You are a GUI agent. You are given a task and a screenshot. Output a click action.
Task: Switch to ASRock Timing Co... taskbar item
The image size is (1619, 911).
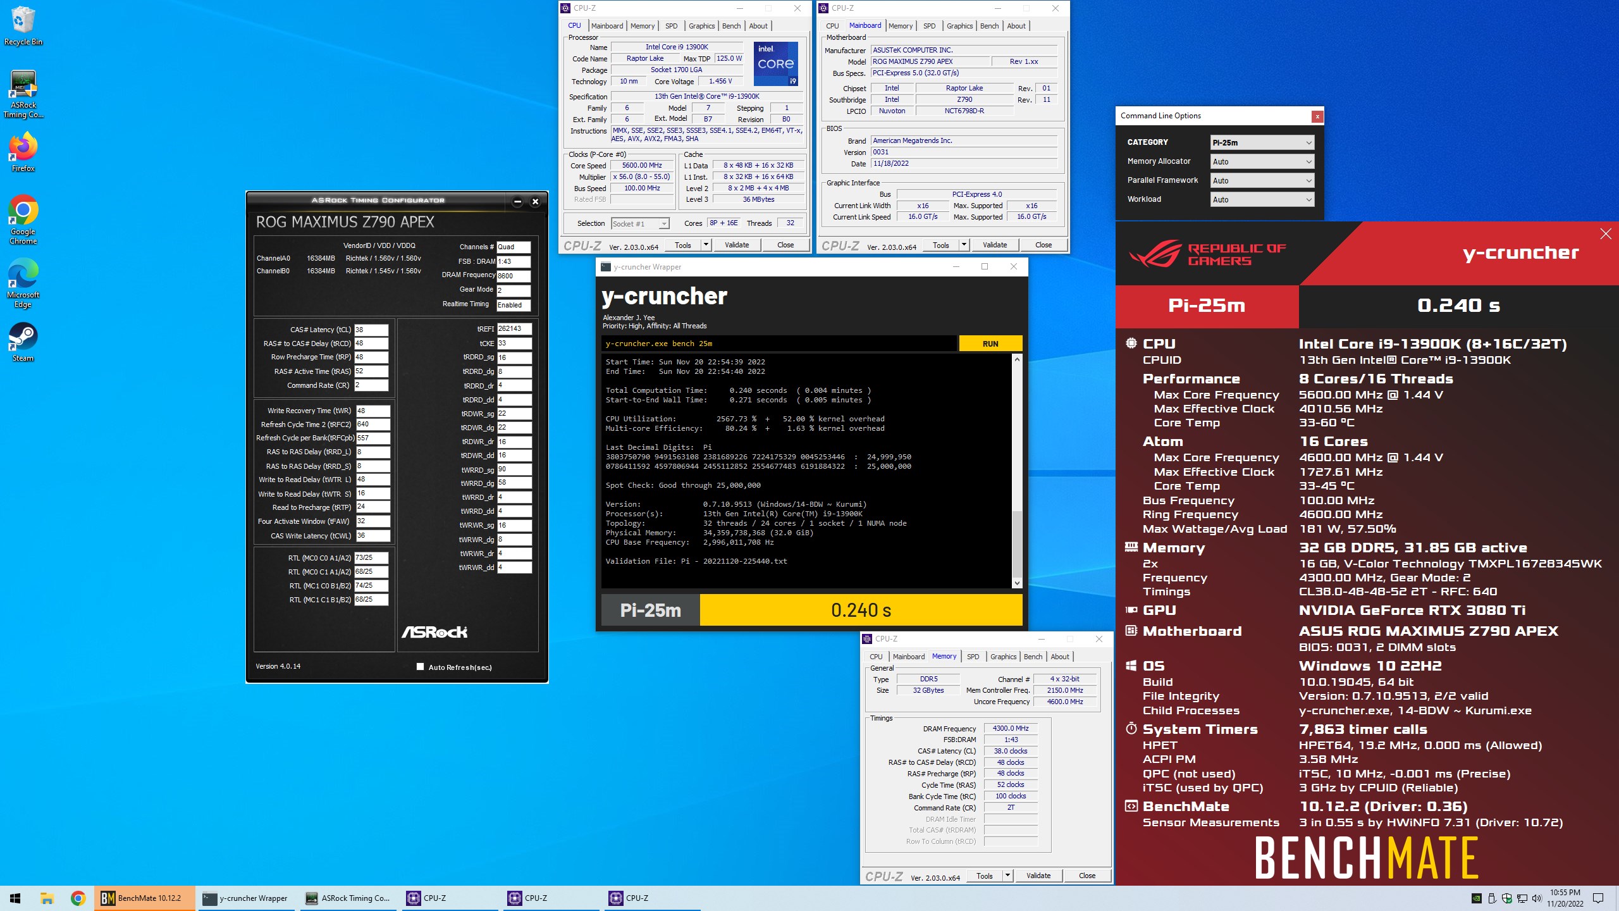click(348, 898)
